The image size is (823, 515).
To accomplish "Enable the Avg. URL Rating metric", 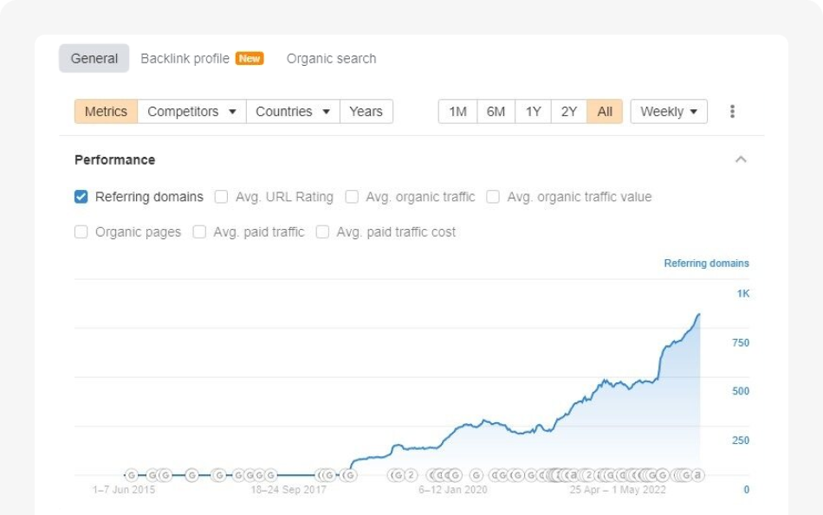I will pos(221,197).
